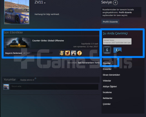
Task: Open Counter-Strike: Global Offensive title link
Action: pos(48,41)
